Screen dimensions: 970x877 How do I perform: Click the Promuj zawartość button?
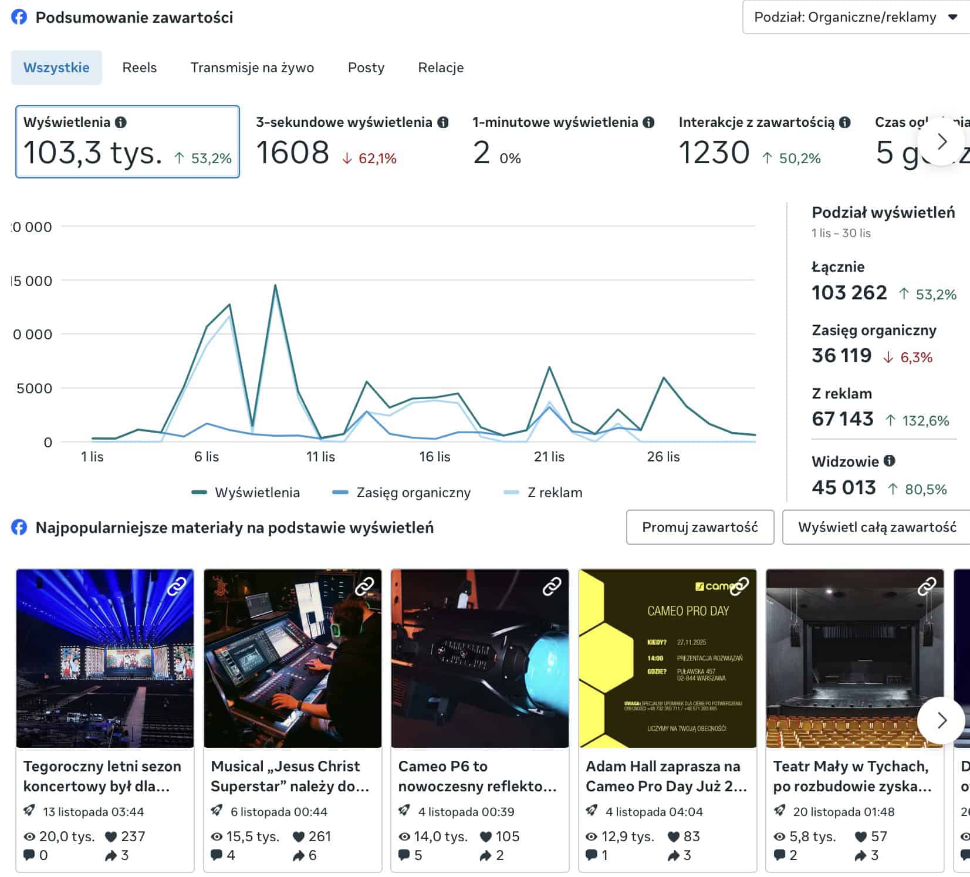[699, 527]
